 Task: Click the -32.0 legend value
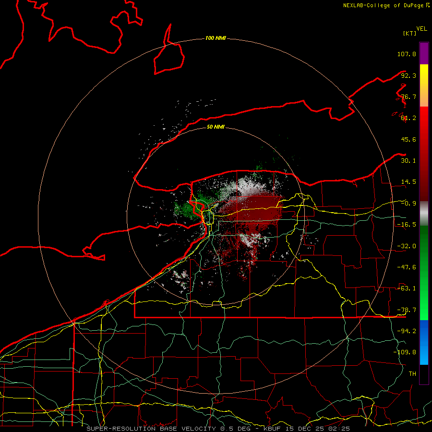pos(407,246)
